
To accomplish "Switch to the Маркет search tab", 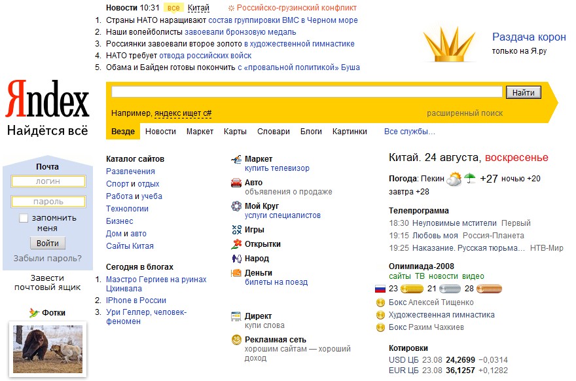I will pyautogui.click(x=200, y=132).
